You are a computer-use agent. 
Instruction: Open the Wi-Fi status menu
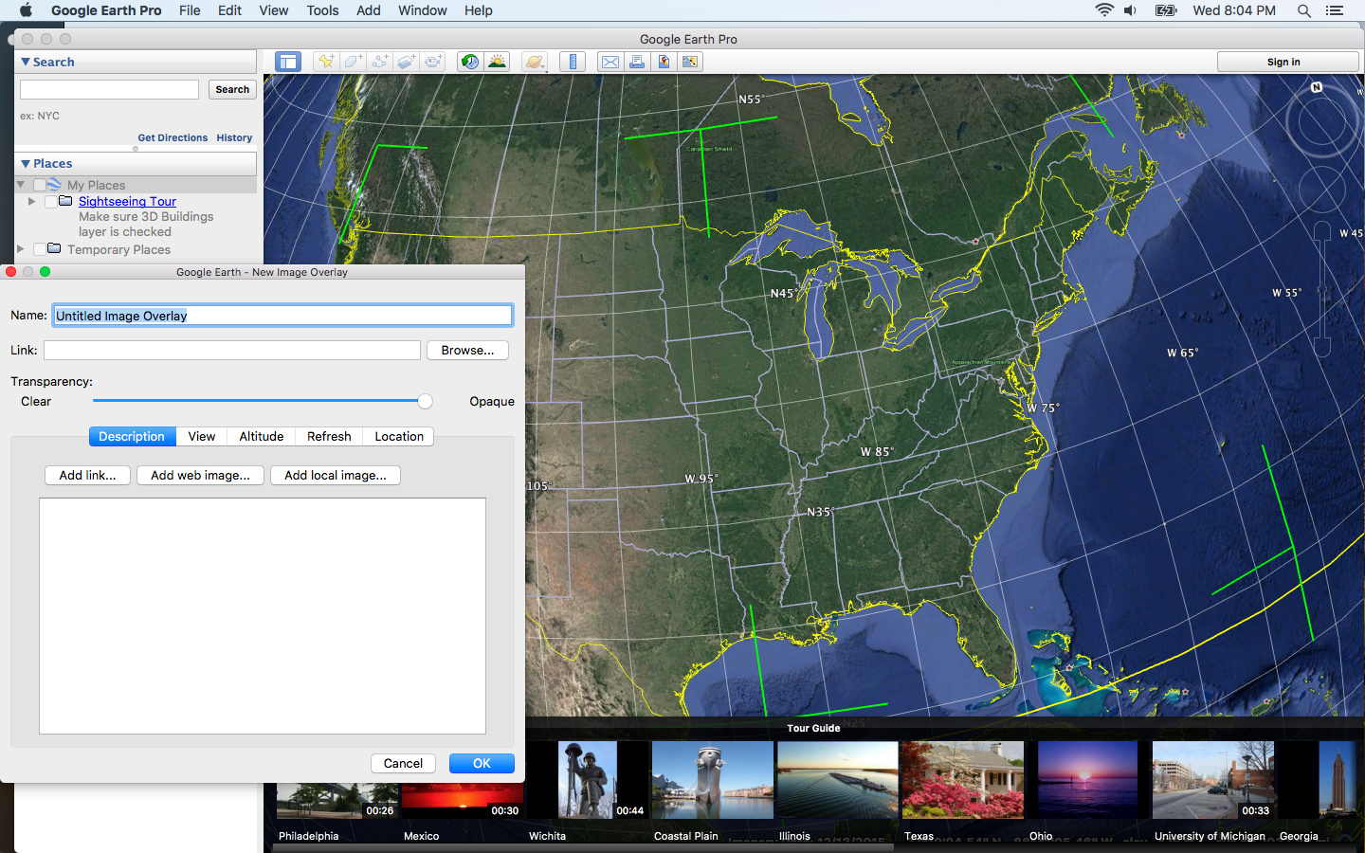tap(1104, 10)
